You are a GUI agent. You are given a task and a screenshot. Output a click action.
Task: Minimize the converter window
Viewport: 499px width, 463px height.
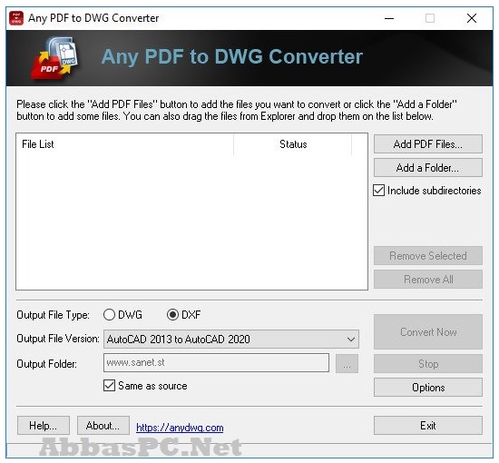click(389, 18)
